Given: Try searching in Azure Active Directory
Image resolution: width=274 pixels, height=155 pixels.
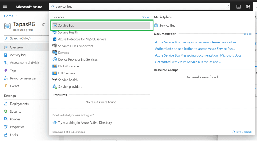Looking at the screenshot, I should pos(85,122).
